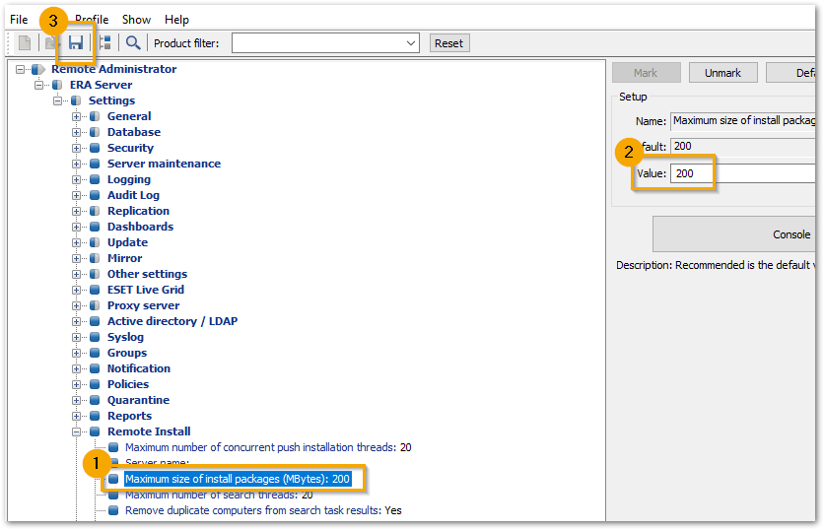
Task: Click the Save toolbar icon
Action: point(76,42)
